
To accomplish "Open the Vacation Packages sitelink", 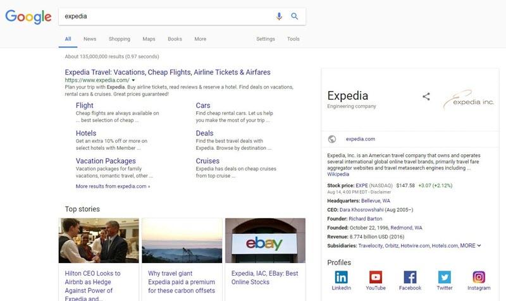I will (106, 161).
